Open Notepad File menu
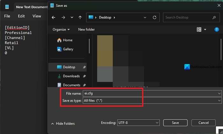Viewport: 223px width, 134px height. (x=7, y=16)
